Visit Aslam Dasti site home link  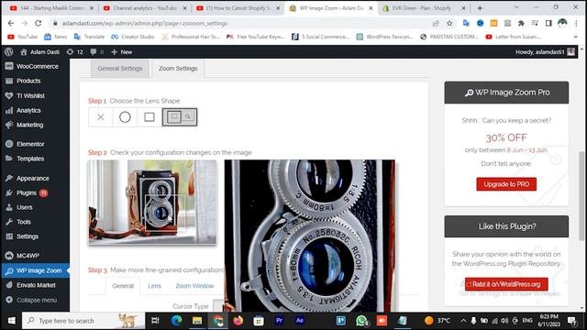tap(39, 52)
